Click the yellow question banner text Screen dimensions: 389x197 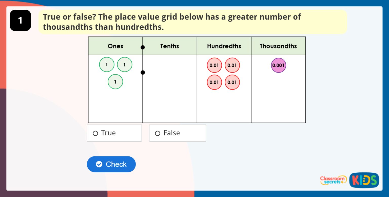coord(172,22)
